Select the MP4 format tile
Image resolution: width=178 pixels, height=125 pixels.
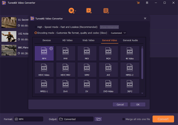point(44,53)
